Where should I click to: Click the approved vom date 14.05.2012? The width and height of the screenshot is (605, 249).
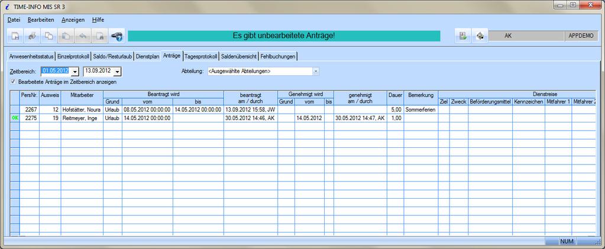(309, 118)
